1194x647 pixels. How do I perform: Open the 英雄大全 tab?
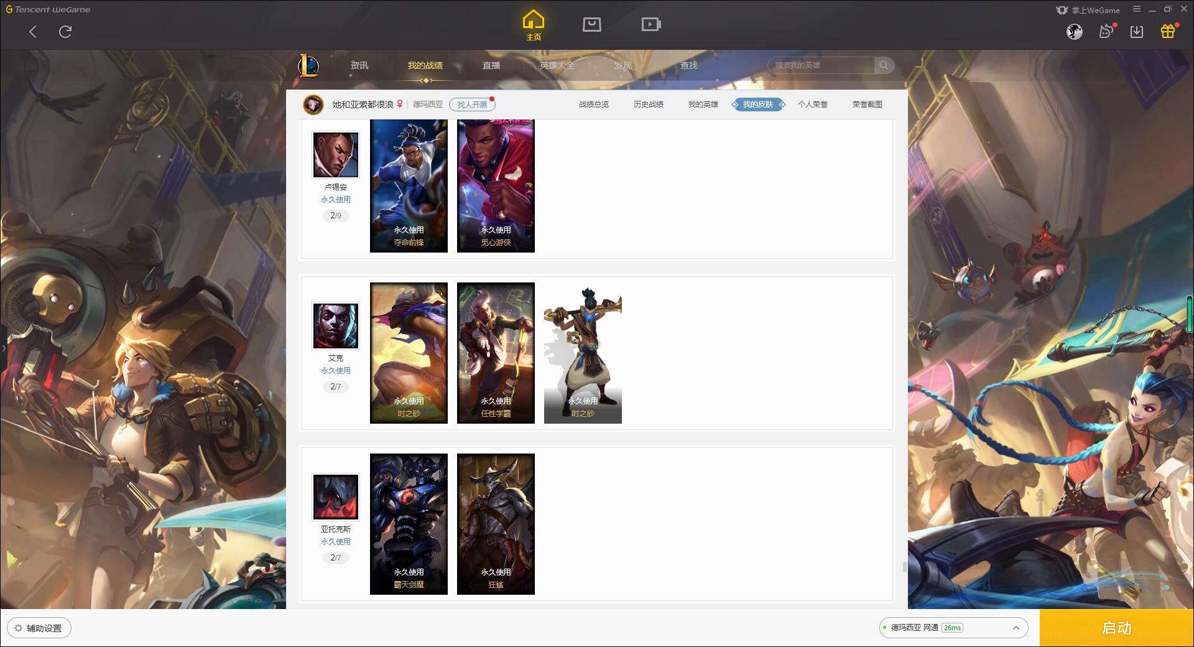557,65
